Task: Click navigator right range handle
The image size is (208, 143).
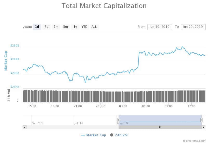Action: pos(201,120)
